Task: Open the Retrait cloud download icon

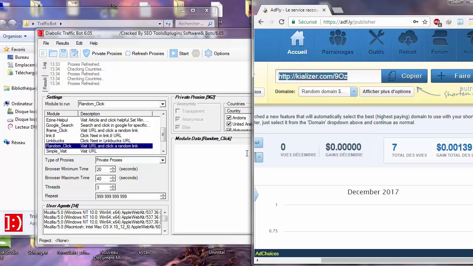Action: (x=408, y=43)
